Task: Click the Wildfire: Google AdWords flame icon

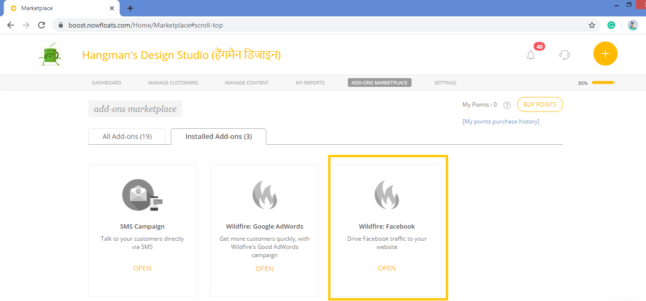Action: pos(264,194)
